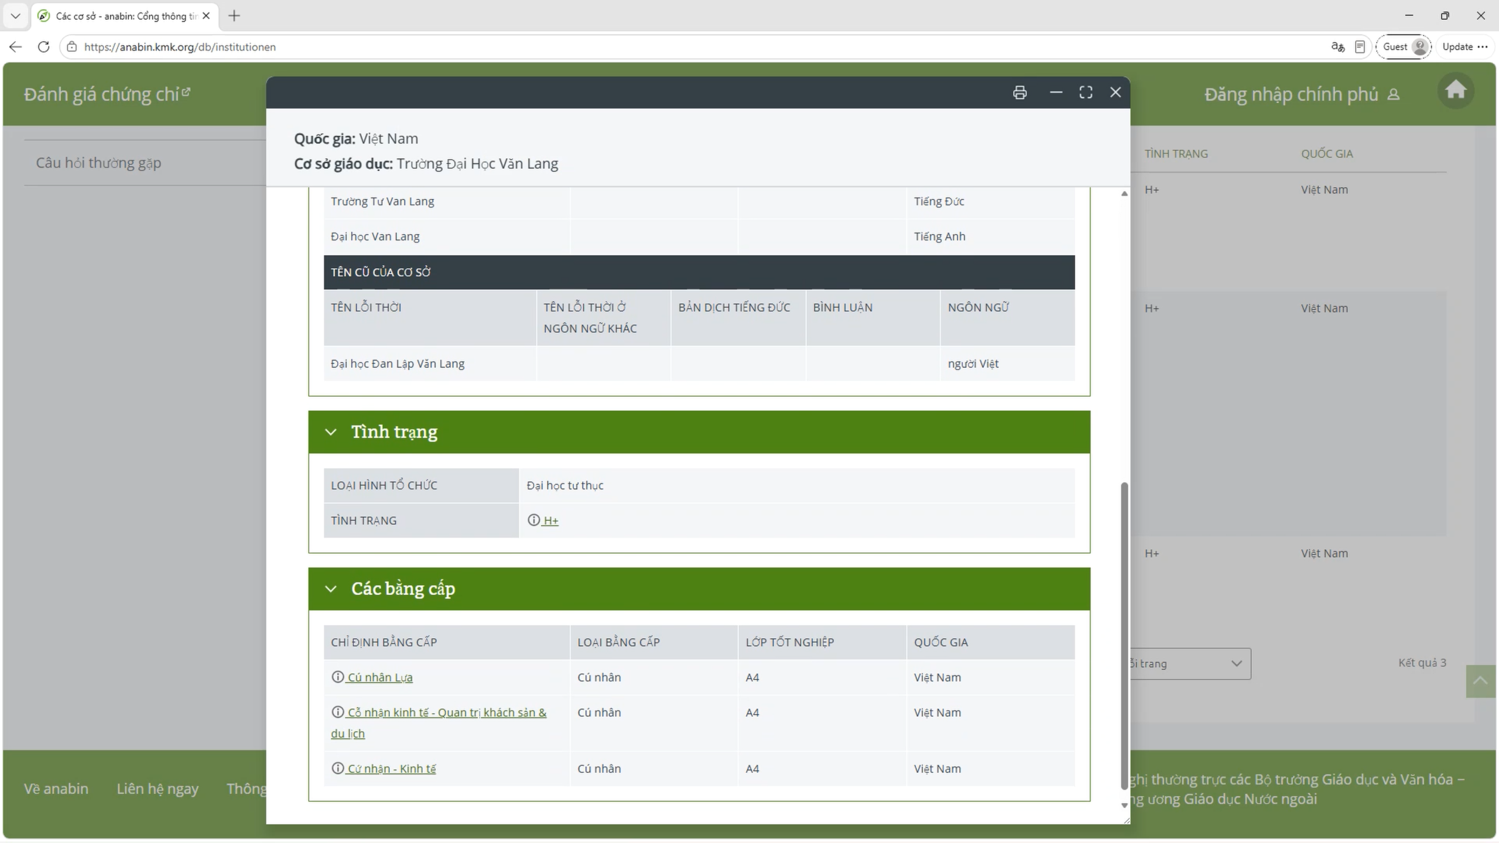Open the Về anabin footer link
The width and height of the screenshot is (1499, 843).
(56, 789)
